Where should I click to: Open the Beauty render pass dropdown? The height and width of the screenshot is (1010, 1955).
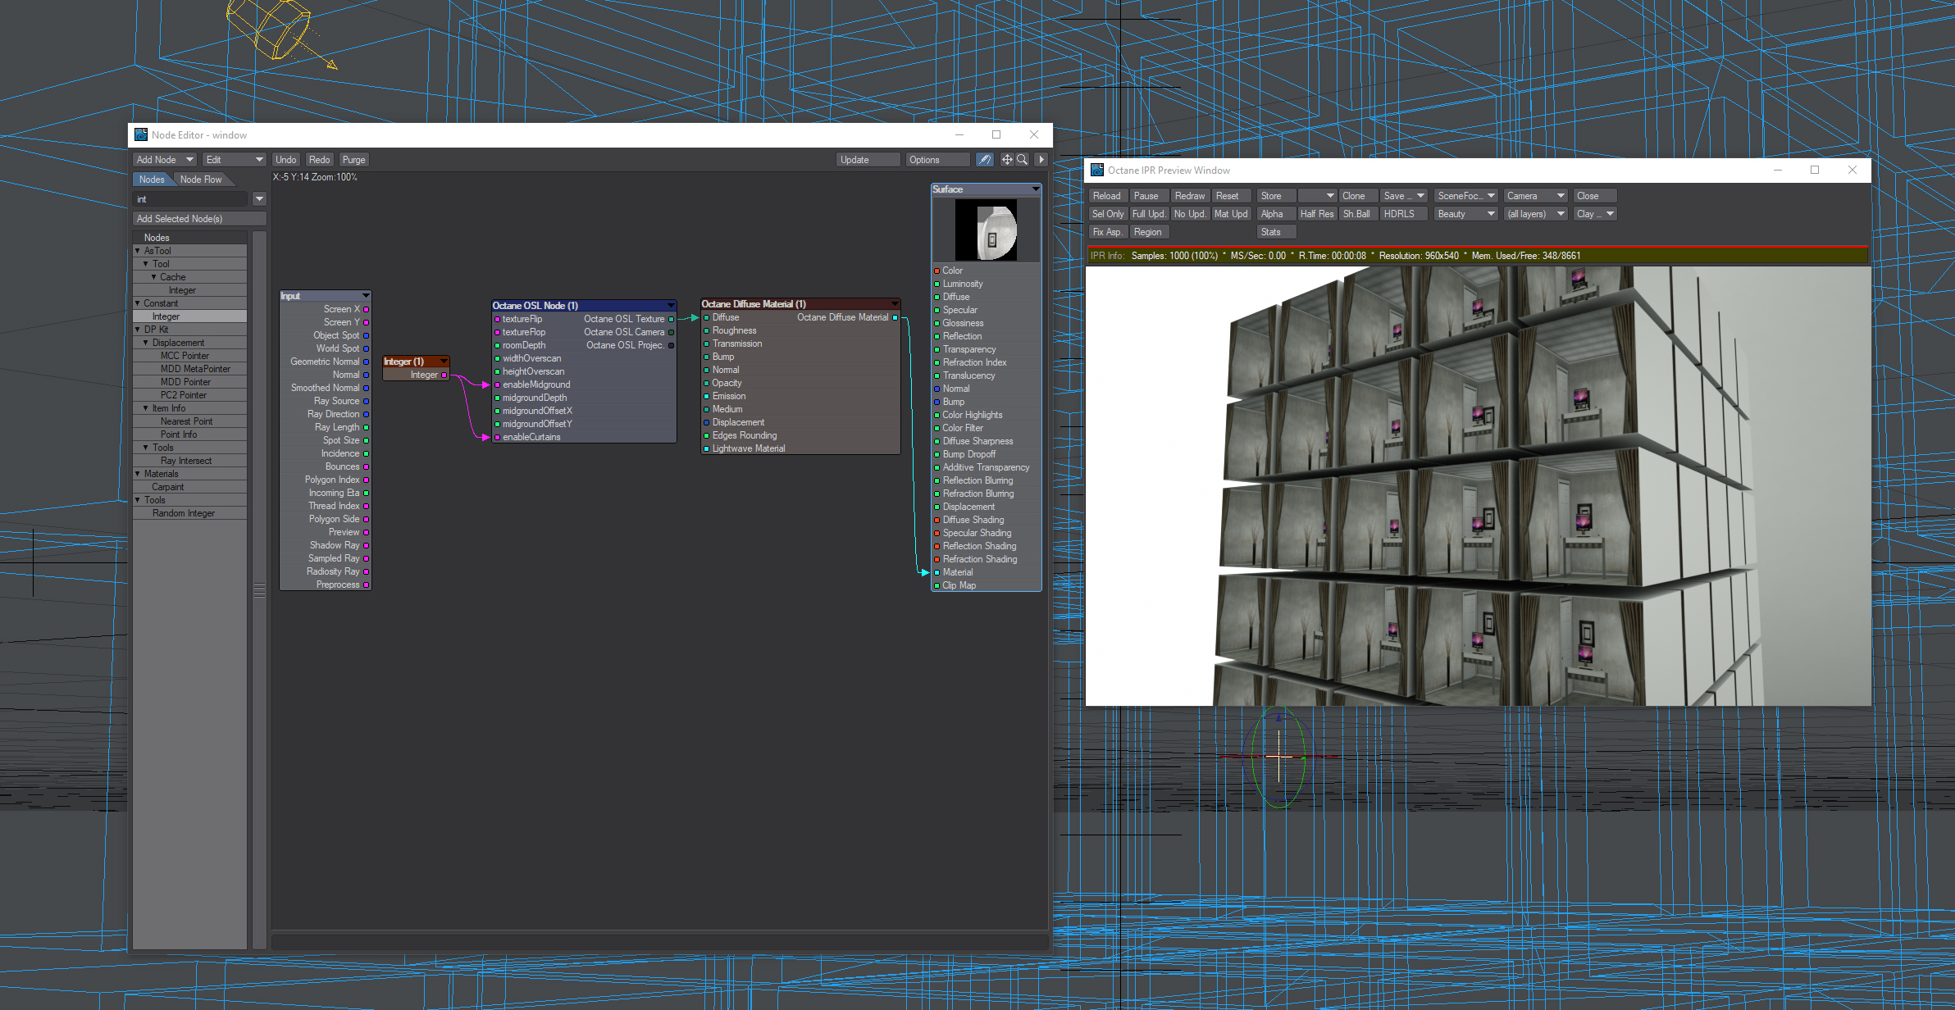[x=1466, y=214]
